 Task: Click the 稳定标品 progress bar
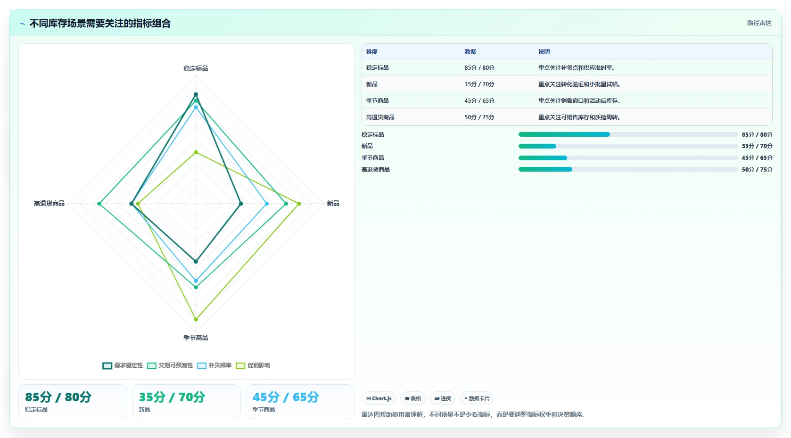click(x=628, y=134)
